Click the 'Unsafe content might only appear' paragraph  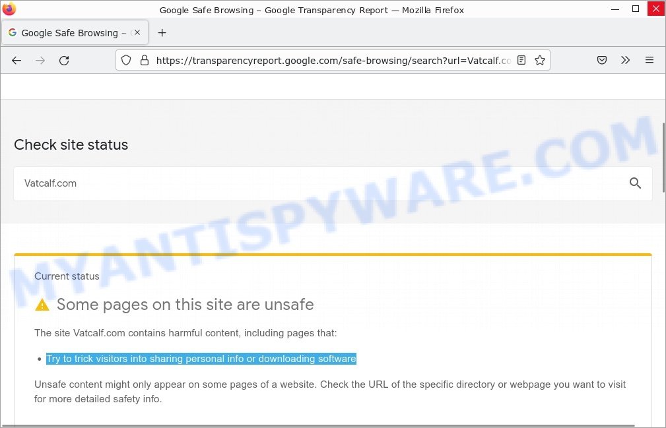tap(330, 392)
